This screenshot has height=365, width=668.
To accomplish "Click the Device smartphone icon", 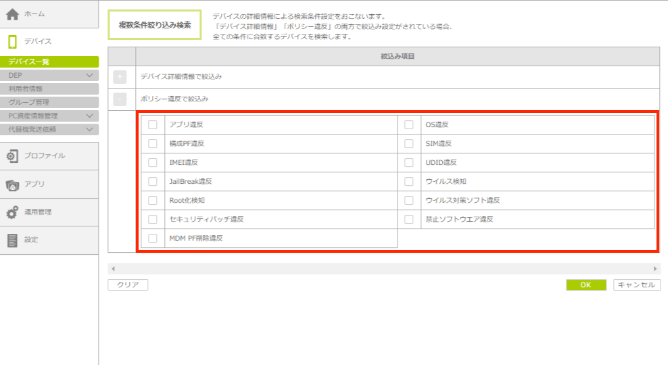I will [12, 42].
